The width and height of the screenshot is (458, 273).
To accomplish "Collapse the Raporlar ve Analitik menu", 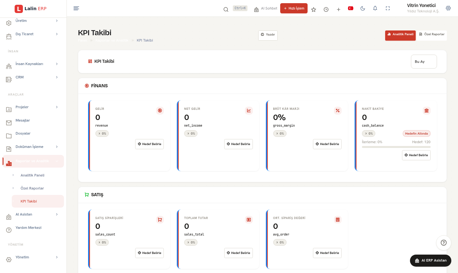I will (x=33, y=161).
